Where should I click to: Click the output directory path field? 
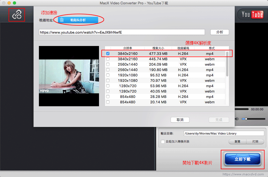tap(224, 133)
